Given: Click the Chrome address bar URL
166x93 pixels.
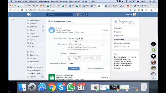Looking at the screenshot, I should 42,10.
